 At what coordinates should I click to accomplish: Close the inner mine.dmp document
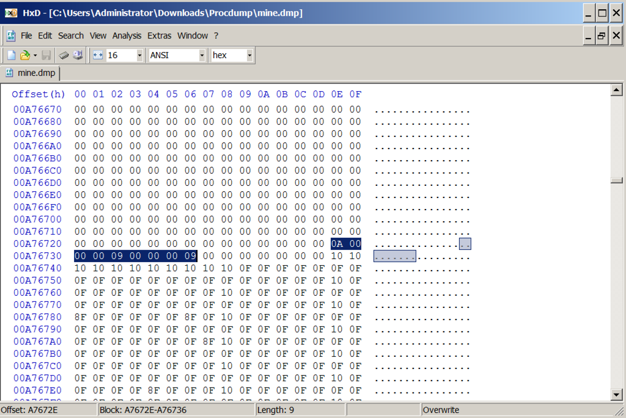616,36
